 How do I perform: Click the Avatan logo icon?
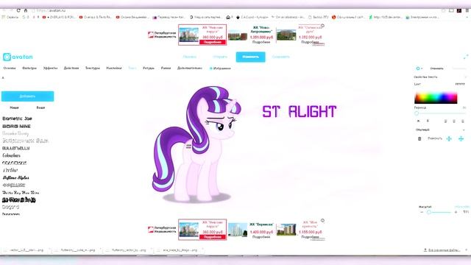click(x=7, y=57)
